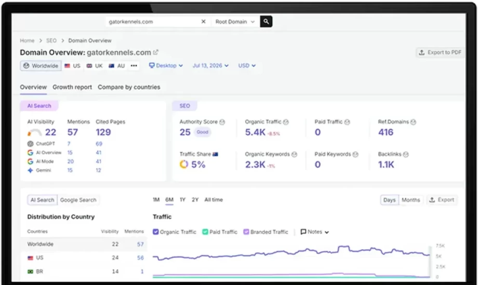Open Gemini cited pages value 12

point(98,170)
